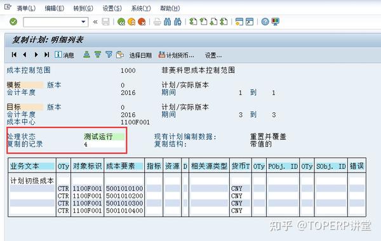Open the 清单(L) menu
This screenshot has width=381, height=241.
pos(26,8)
